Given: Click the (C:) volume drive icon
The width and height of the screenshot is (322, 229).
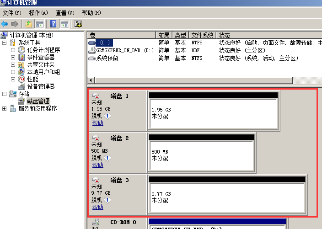Looking at the screenshot, I should (x=92, y=43).
